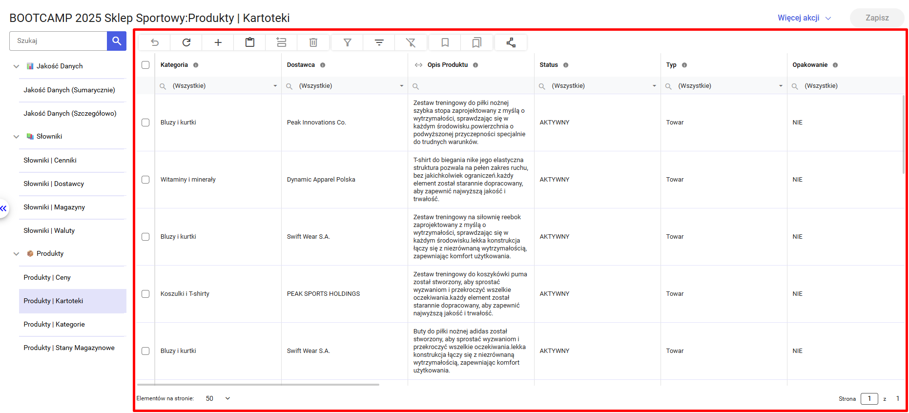Viewport: 909px width, 413px height.
Task: Click the insert row icon in toolbar
Action: pos(282,42)
